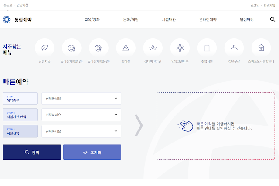
Task: Expand the STEP 1 예약종류 dropdown
Action: click(x=82, y=98)
